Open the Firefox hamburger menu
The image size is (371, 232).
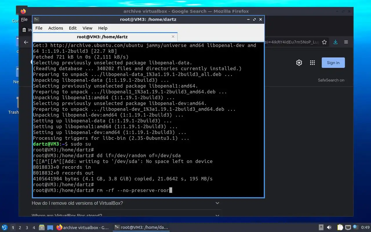pyautogui.click(x=346, y=42)
